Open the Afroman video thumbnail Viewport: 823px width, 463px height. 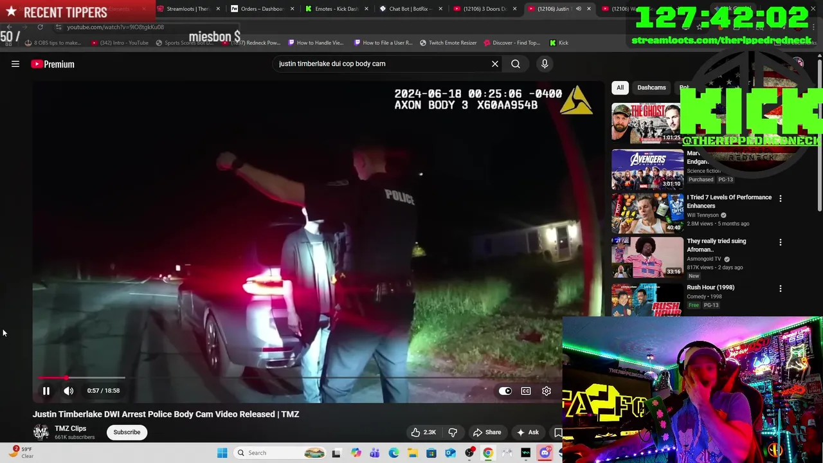point(647,257)
